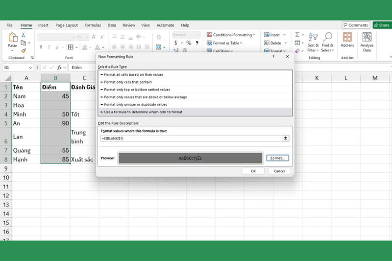The image size is (392, 261).
Task: Open the Paste options dropdown arrow
Action: (x=12, y=50)
